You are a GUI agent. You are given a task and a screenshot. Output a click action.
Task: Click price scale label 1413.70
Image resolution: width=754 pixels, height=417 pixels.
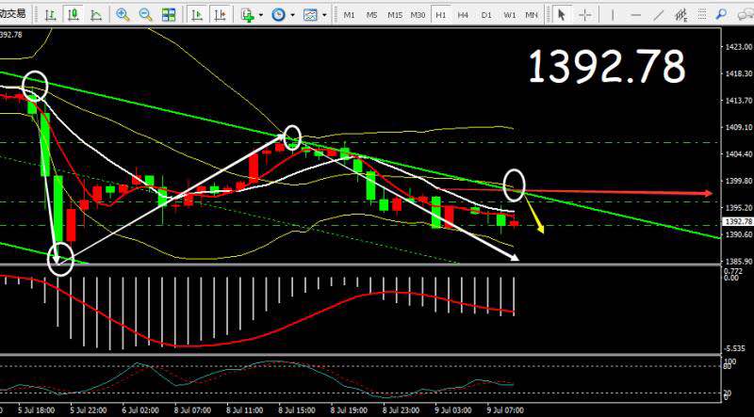click(x=740, y=101)
